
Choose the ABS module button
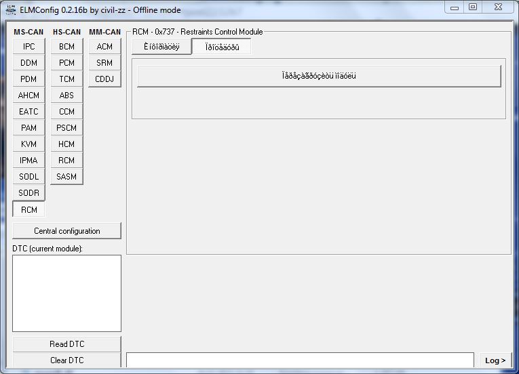tap(66, 96)
